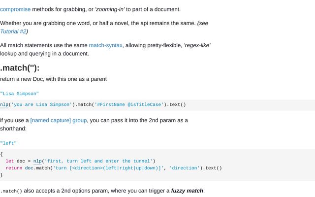The width and height of the screenshot is (315, 197).
Task: Click the nlp call in the tunnel example
Action: coord(37,161)
